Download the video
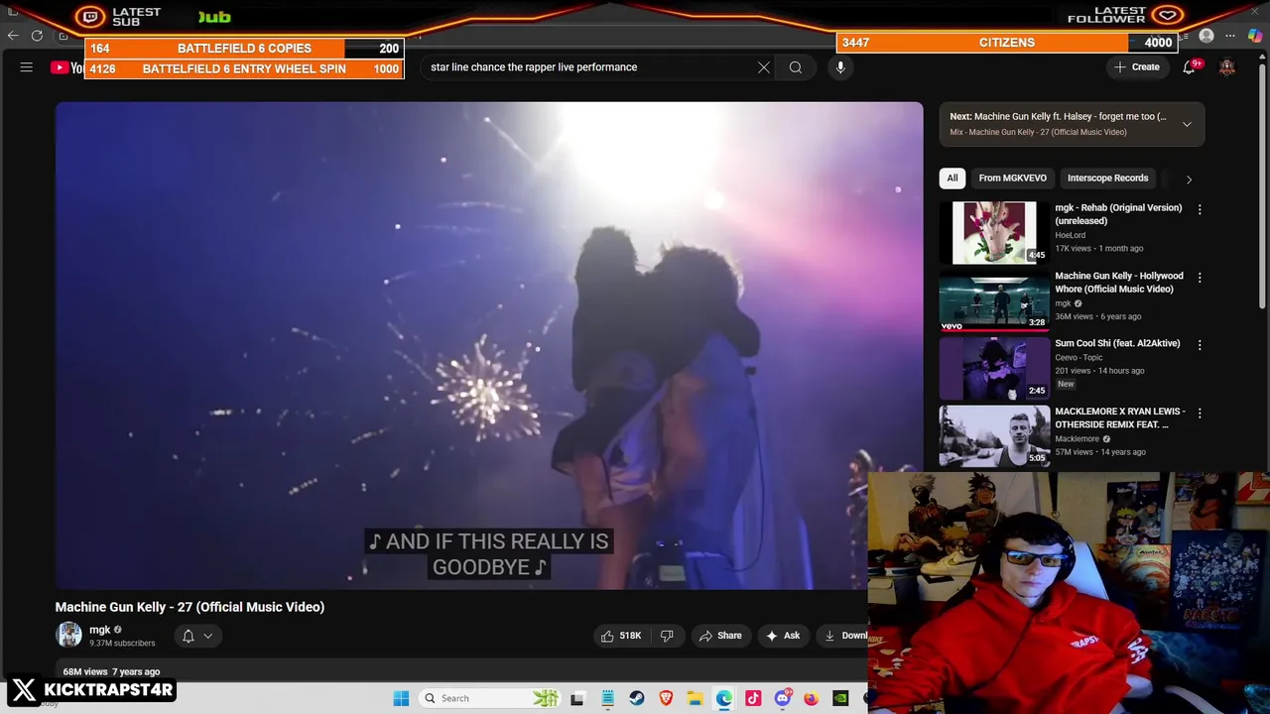The image size is (1270, 714). pyautogui.click(x=844, y=636)
